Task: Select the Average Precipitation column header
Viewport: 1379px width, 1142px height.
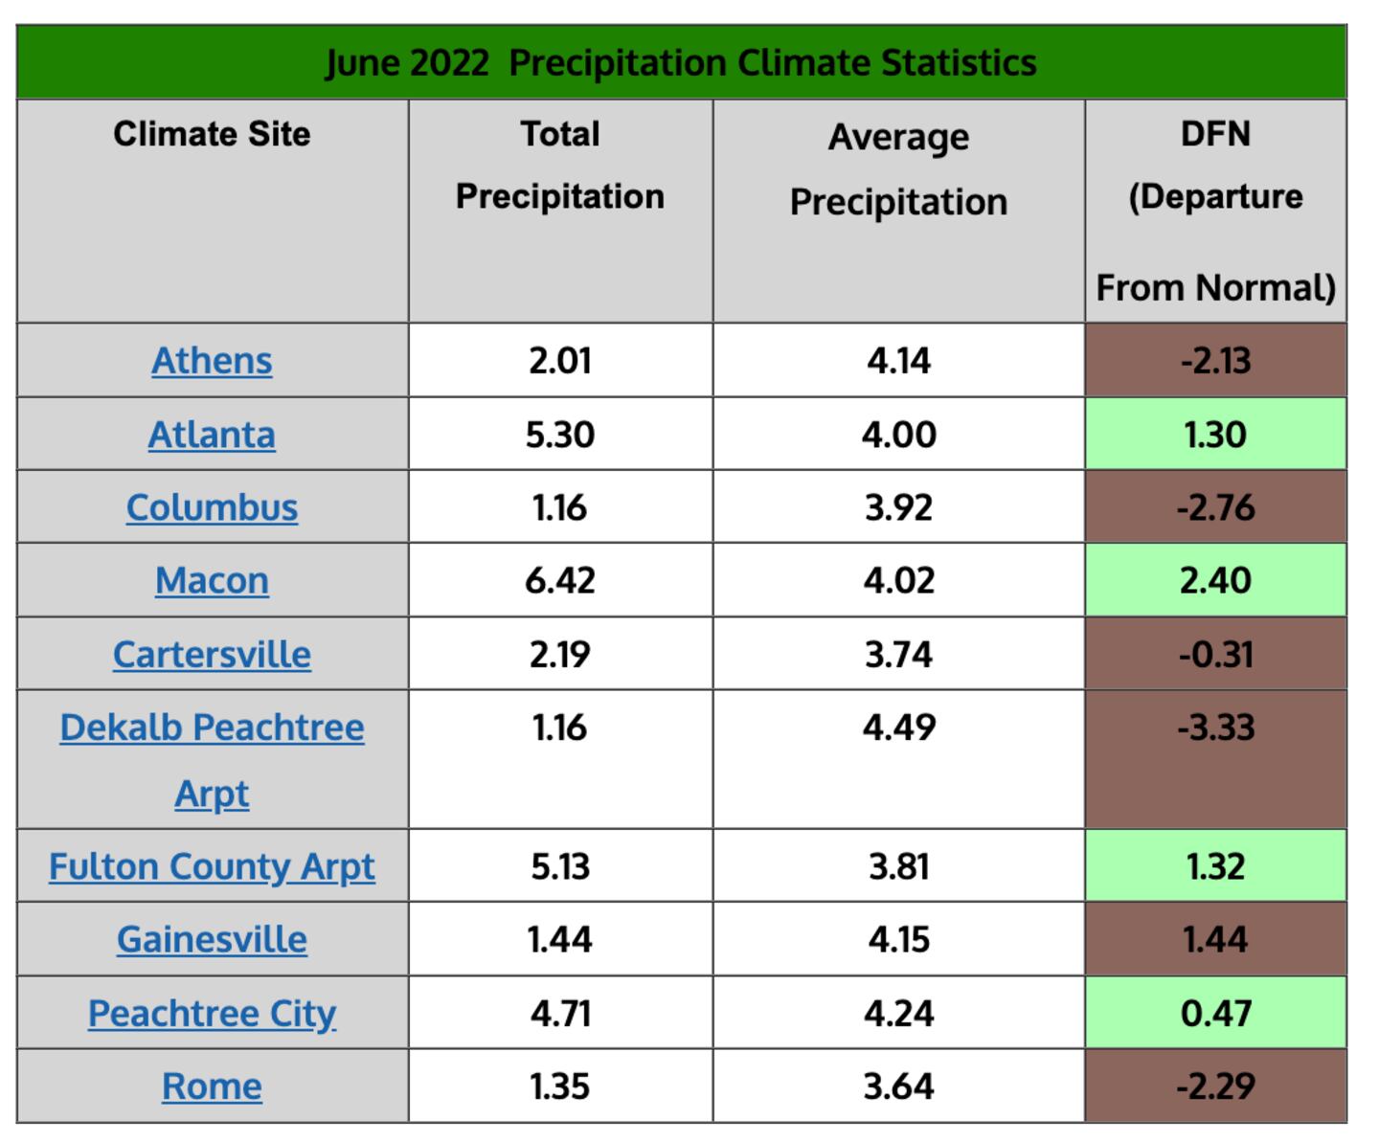Action: click(898, 169)
